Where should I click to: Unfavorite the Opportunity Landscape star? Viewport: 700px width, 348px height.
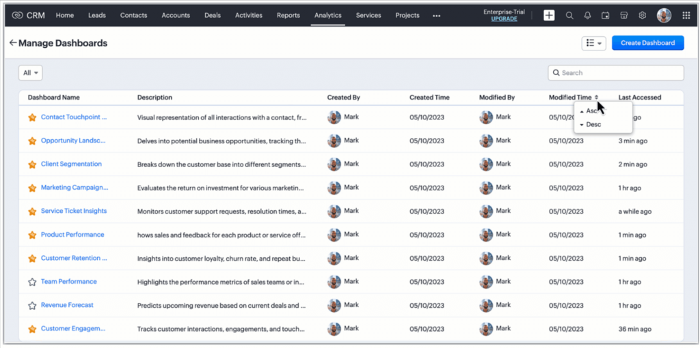click(x=31, y=141)
